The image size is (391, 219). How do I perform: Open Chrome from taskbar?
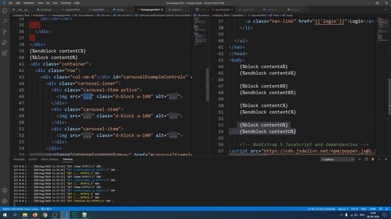(45, 215)
